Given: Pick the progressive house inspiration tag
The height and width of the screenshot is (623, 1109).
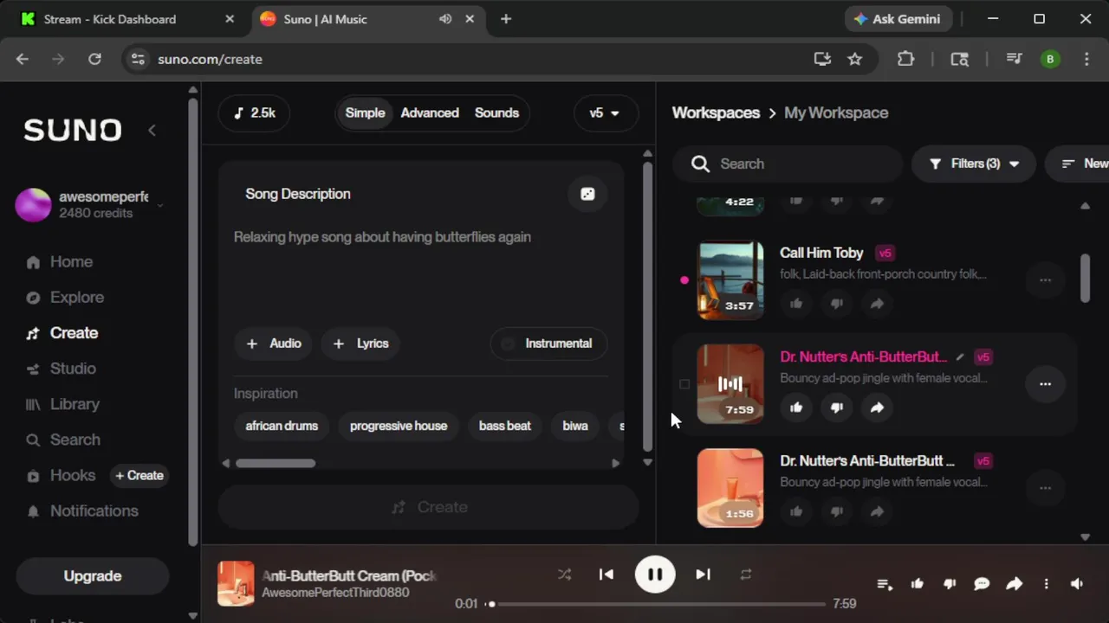Looking at the screenshot, I should coord(399,426).
